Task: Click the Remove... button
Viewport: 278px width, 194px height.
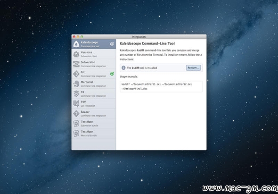Action: click(194, 68)
